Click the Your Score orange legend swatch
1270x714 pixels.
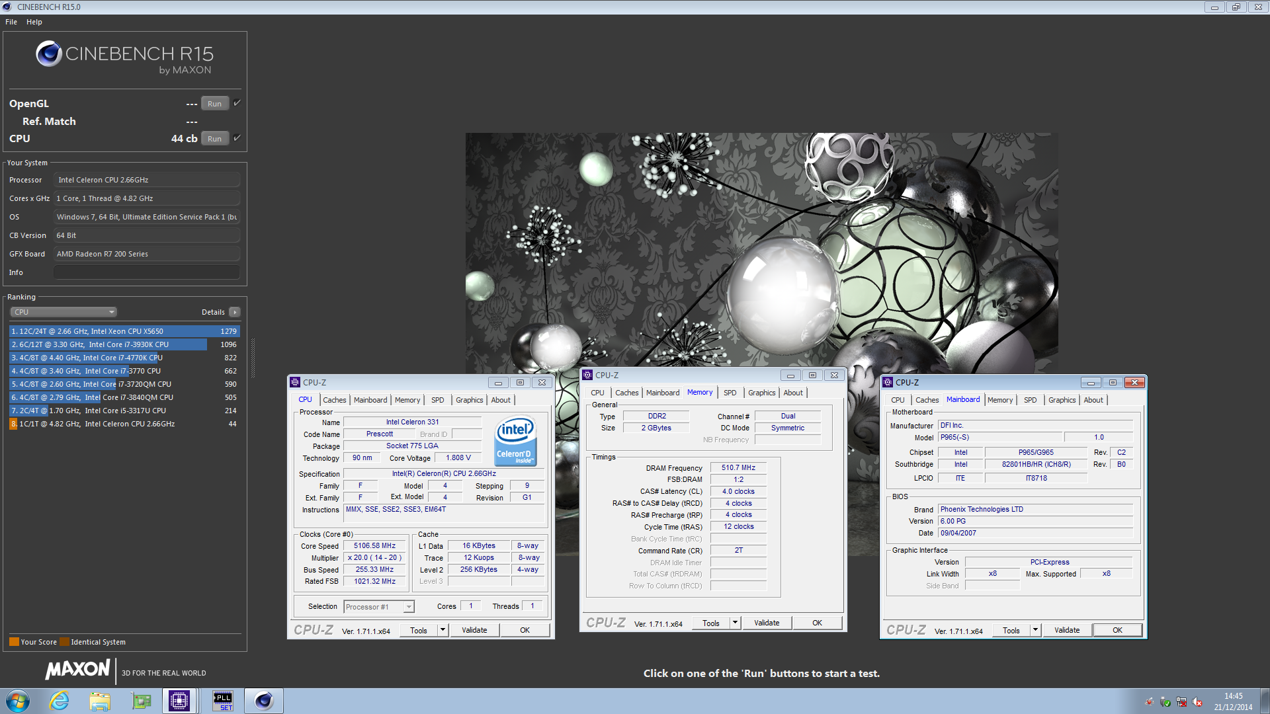(14, 642)
